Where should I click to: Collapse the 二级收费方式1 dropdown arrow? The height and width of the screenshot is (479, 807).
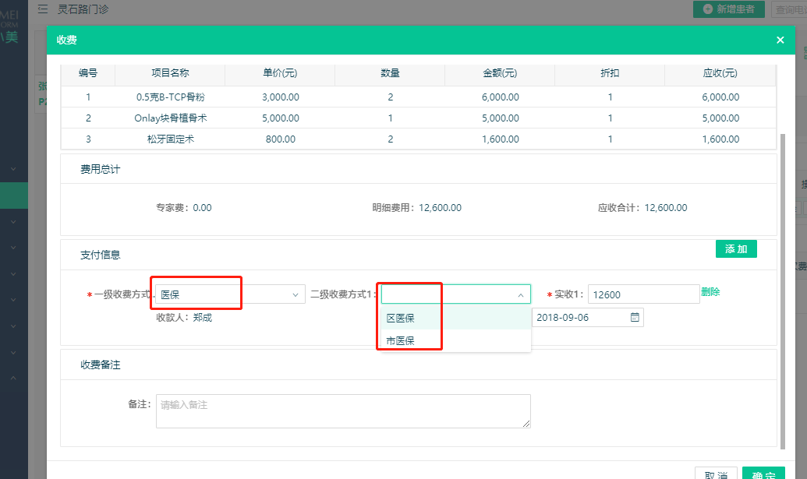tap(521, 294)
